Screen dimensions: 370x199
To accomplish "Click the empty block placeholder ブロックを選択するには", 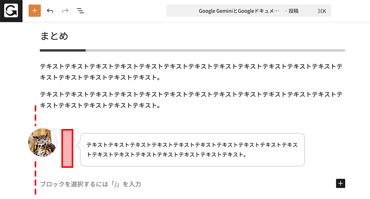I will (91, 184).
